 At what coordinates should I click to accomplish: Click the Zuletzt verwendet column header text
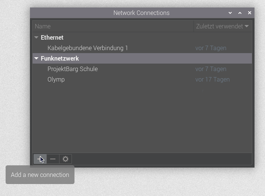(219, 26)
